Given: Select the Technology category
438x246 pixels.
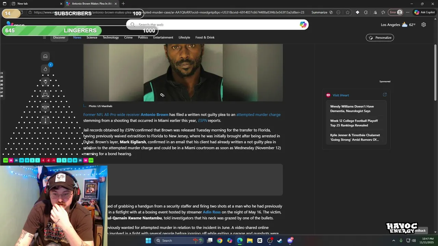Looking at the screenshot, I should (x=111, y=38).
